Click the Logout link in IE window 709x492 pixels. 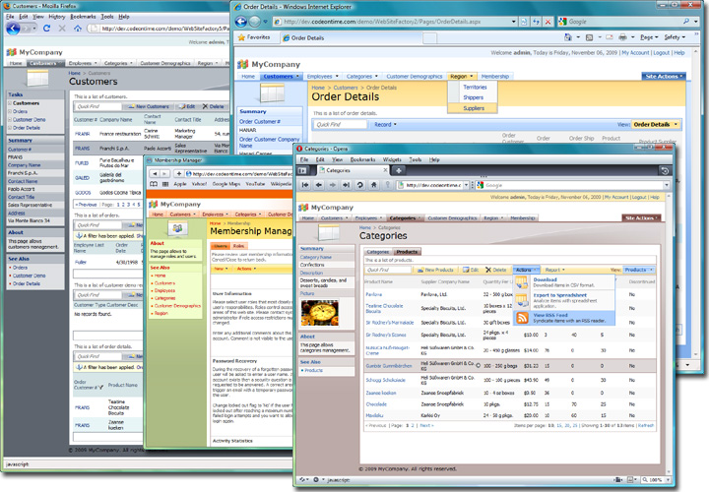[x=661, y=53]
